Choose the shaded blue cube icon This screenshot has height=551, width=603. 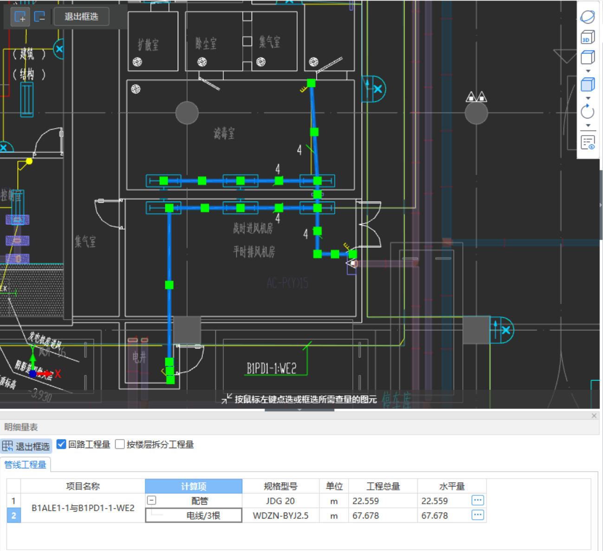[x=588, y=85]
